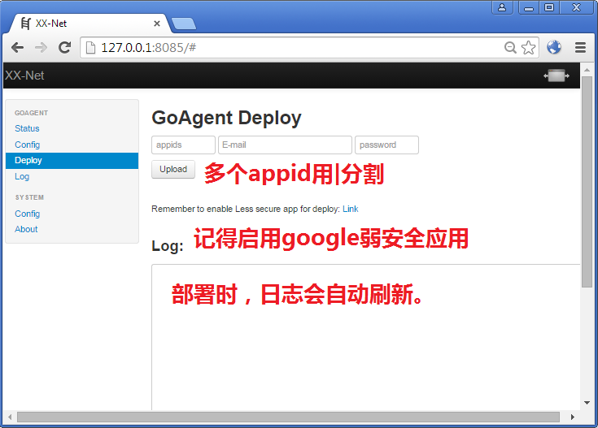Viewport: 598px width, 428px height.
Task: Bookmark this page with the star icon
Action: (528, 48)
